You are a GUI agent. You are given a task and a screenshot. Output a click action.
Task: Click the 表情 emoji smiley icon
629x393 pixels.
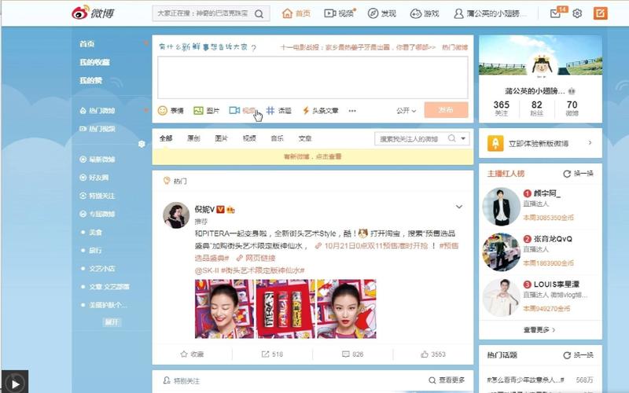point(163,110)
